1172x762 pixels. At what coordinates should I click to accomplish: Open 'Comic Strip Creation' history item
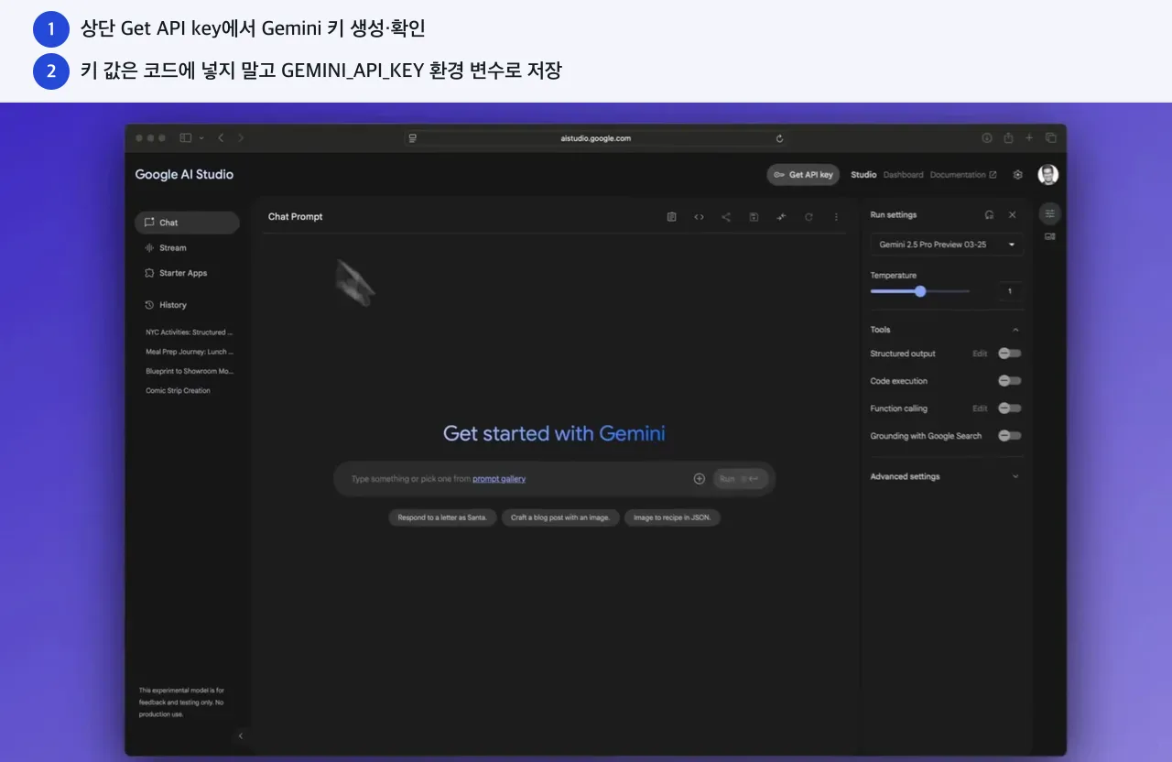click(179, 390)
